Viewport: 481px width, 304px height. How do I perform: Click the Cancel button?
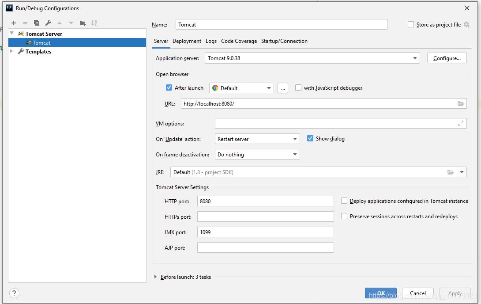pos(417,293)
